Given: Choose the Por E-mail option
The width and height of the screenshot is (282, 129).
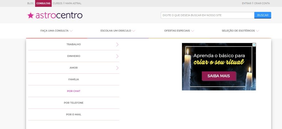Looking at the screenshot, I should pyautogui.click(x=74, y=114).
